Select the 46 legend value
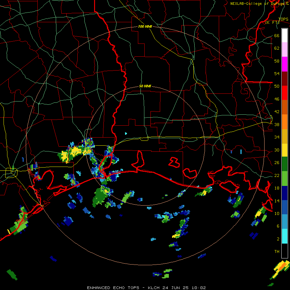Screen dimensions: 290x290 click(x=277, y=99)
